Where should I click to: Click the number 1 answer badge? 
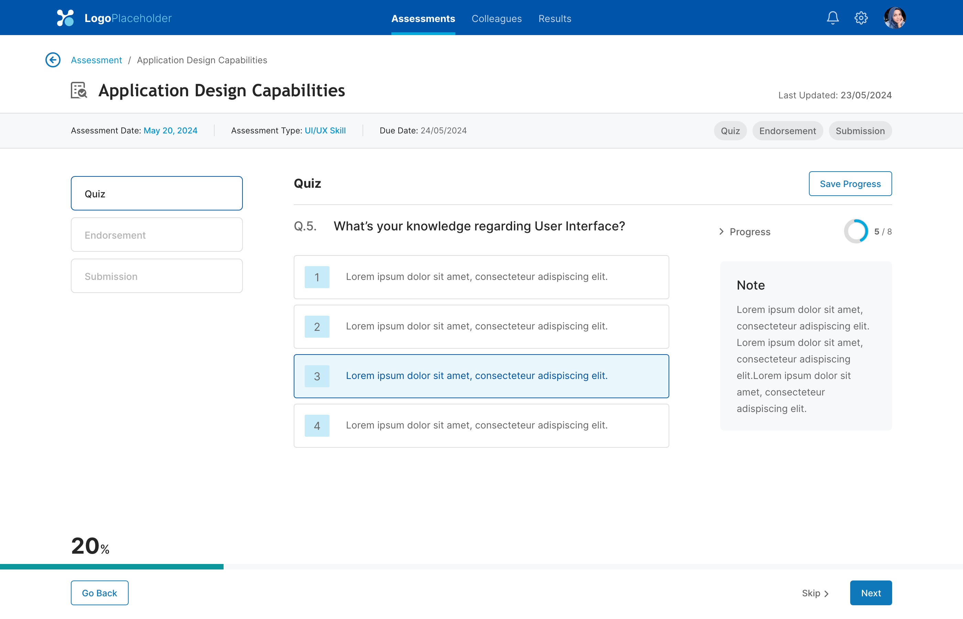[x=317, y=277]
